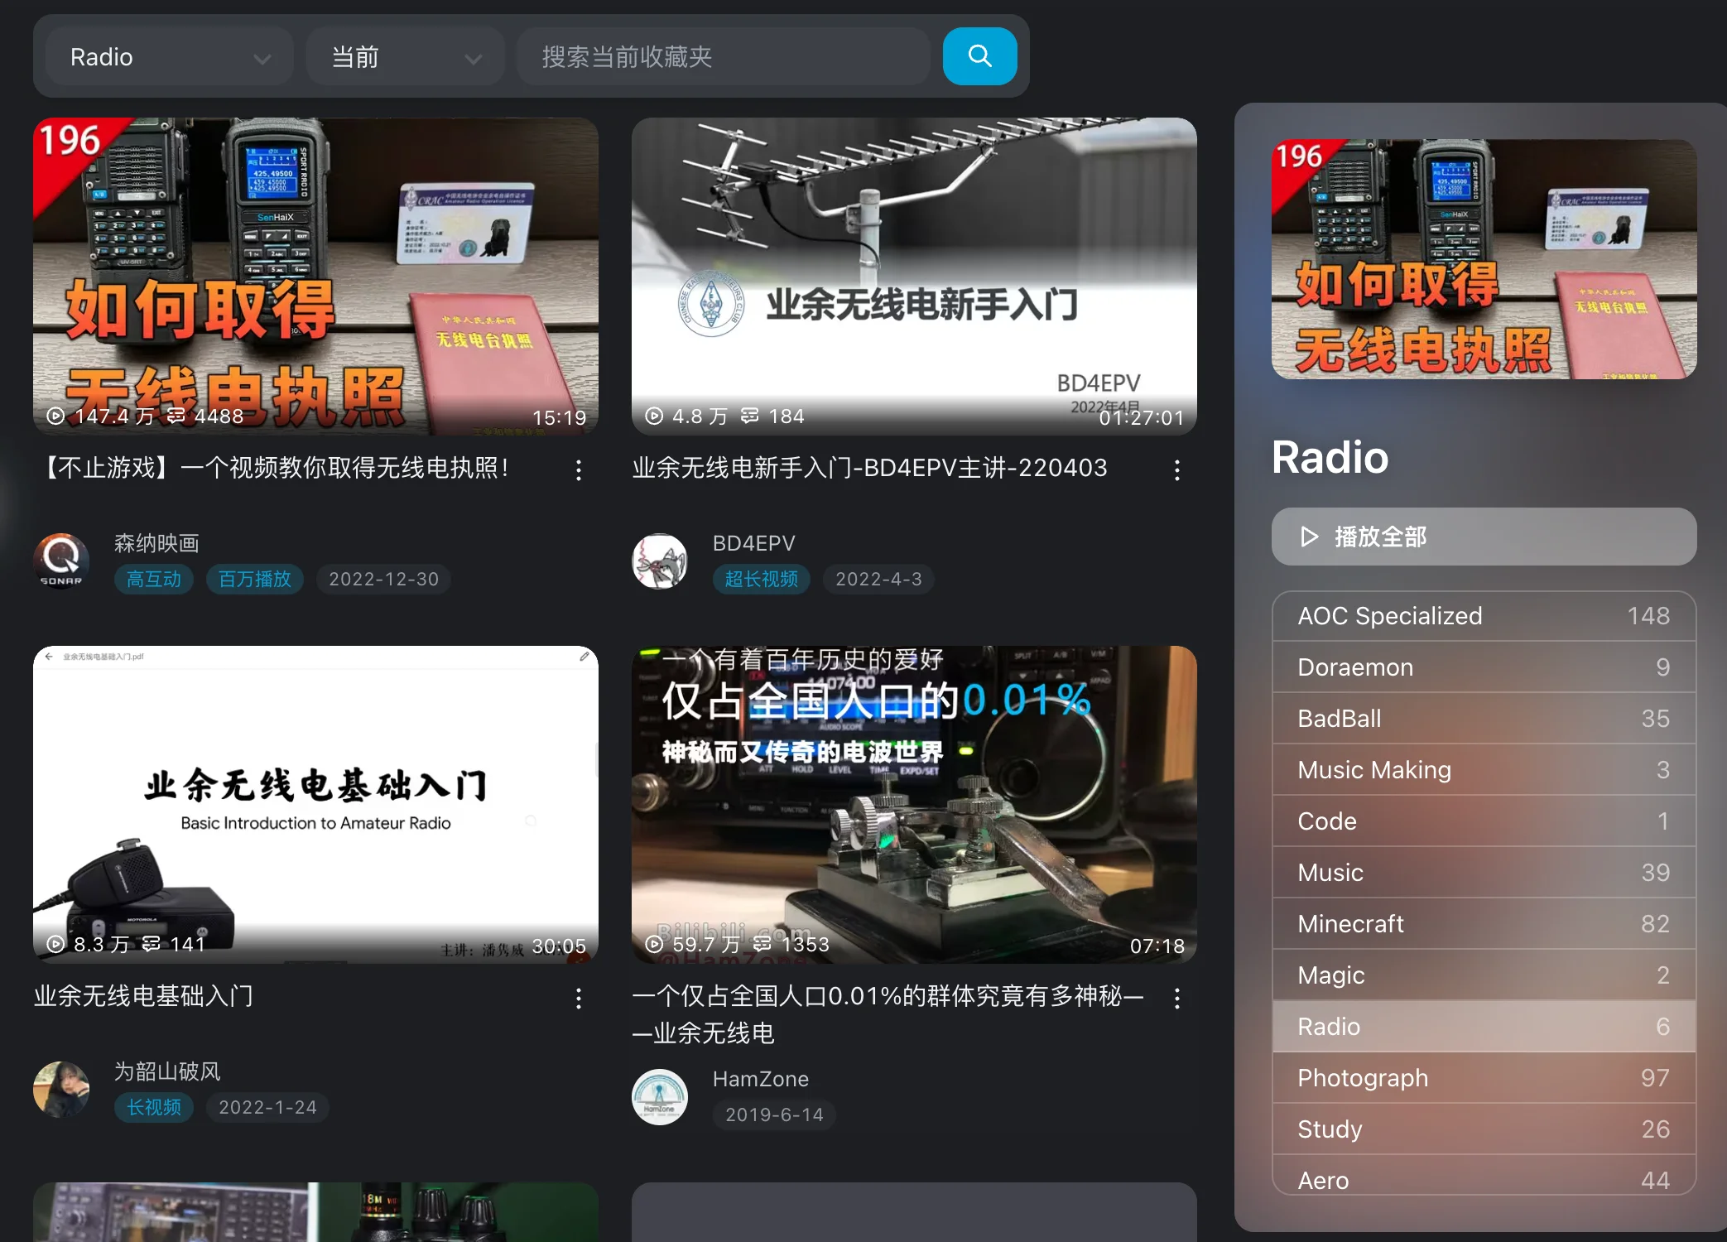Select Radio folder in the list
This screenshot has height=1242, width=1727.
click(1484, 1027)
